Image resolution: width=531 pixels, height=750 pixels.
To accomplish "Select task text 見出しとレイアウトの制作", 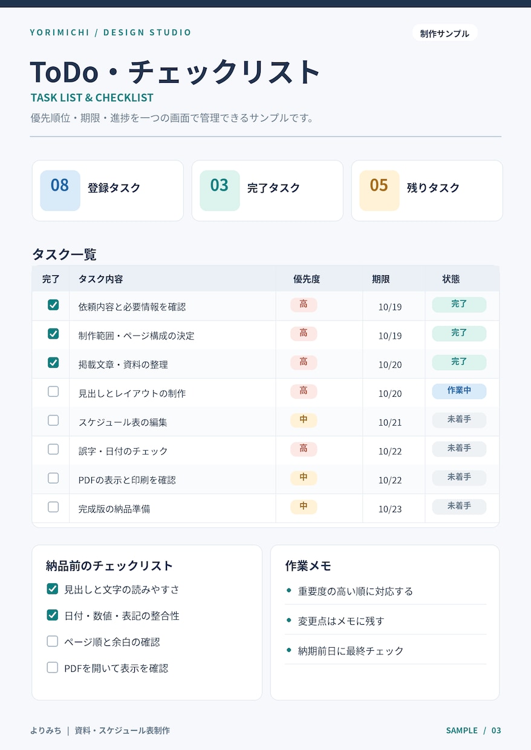I will point(132,393).
